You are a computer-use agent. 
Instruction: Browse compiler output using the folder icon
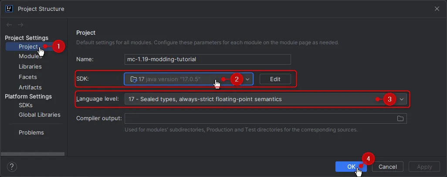(400, 118)
